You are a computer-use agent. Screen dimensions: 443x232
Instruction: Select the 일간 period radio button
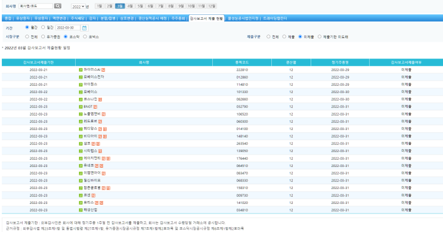tap(43, 27)
